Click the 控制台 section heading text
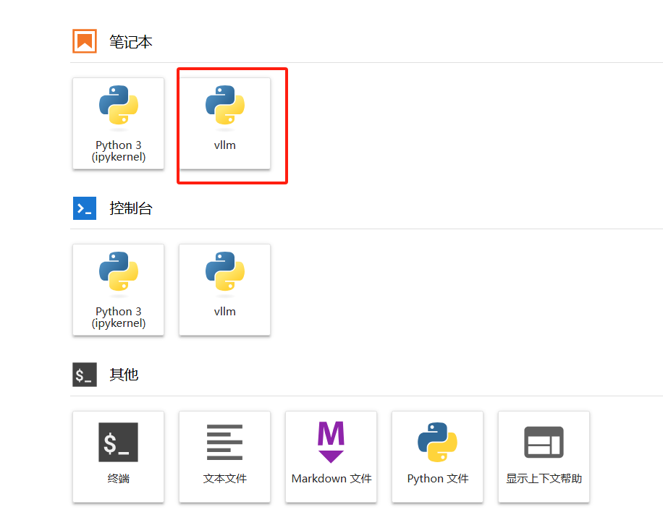This screenshot has height=520, width=663. point(131,208)
